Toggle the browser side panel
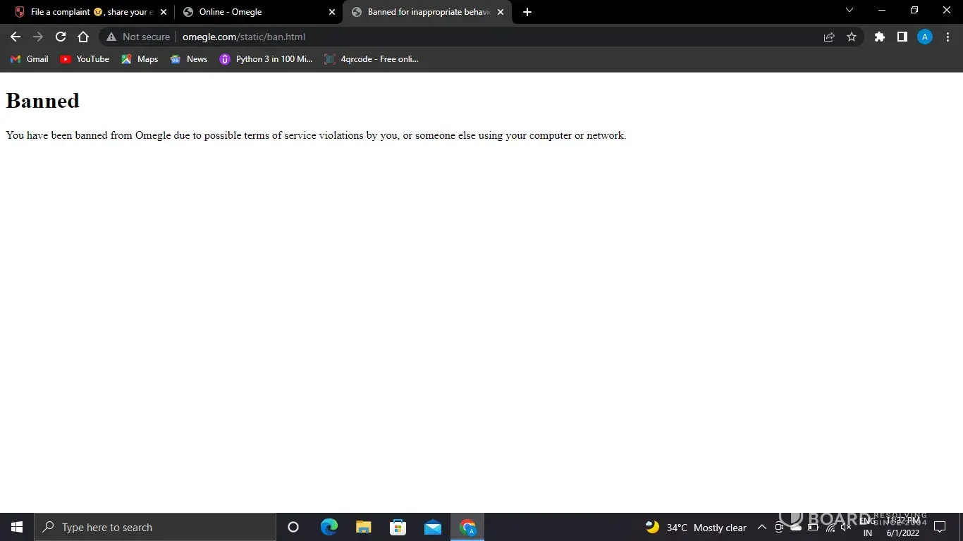This screenshot has width=963, height=541. point(902,37)
